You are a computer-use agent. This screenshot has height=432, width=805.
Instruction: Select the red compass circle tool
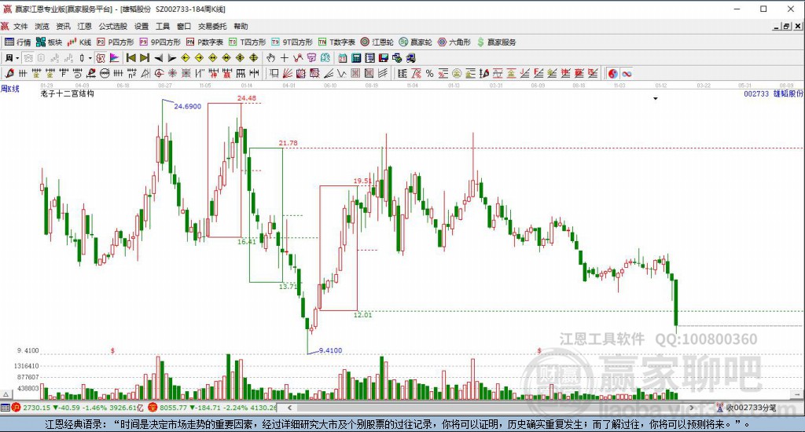coord(159,73)
